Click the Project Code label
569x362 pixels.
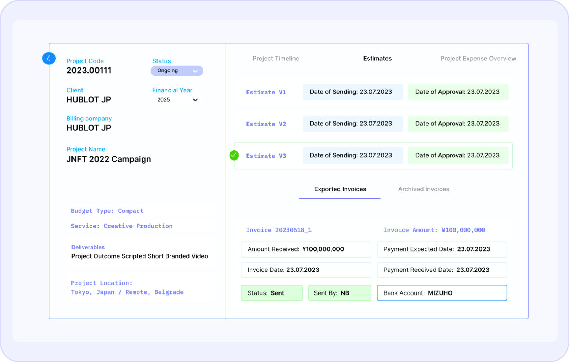point(85,61)
